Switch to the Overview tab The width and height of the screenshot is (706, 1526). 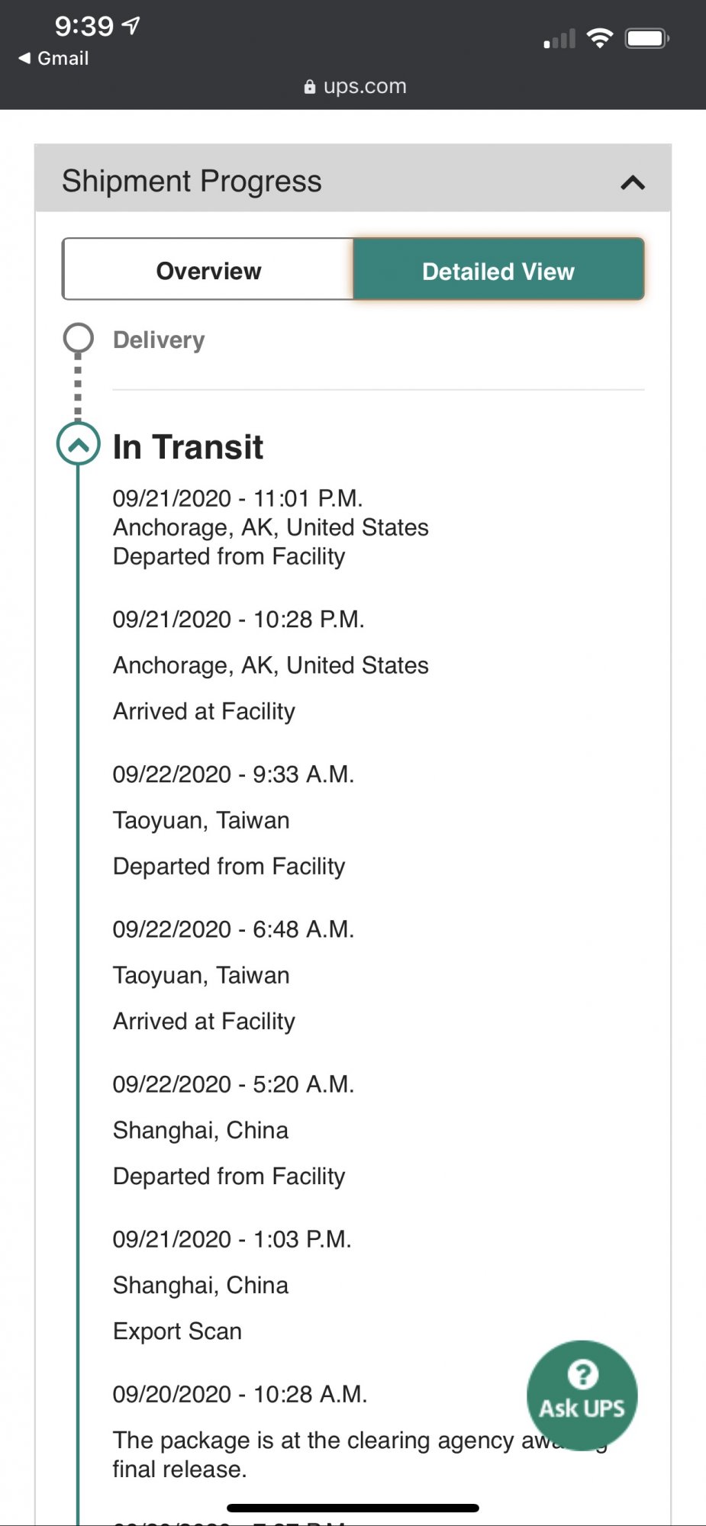click(208, 271)
